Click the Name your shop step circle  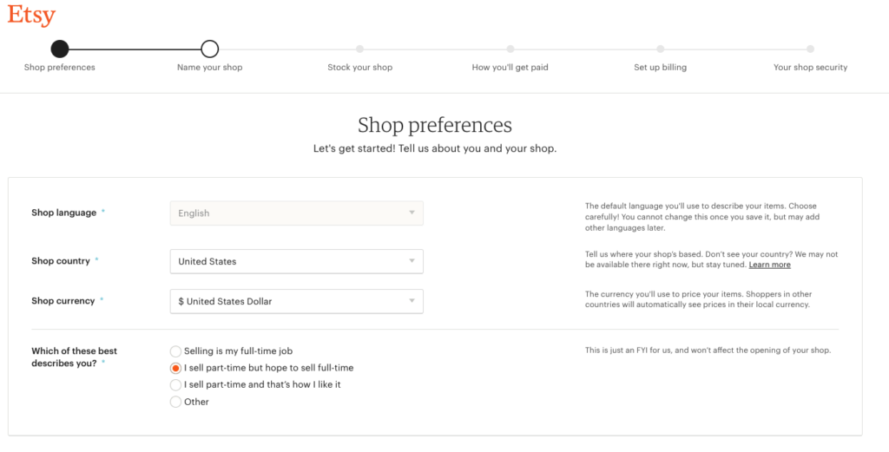210,49
